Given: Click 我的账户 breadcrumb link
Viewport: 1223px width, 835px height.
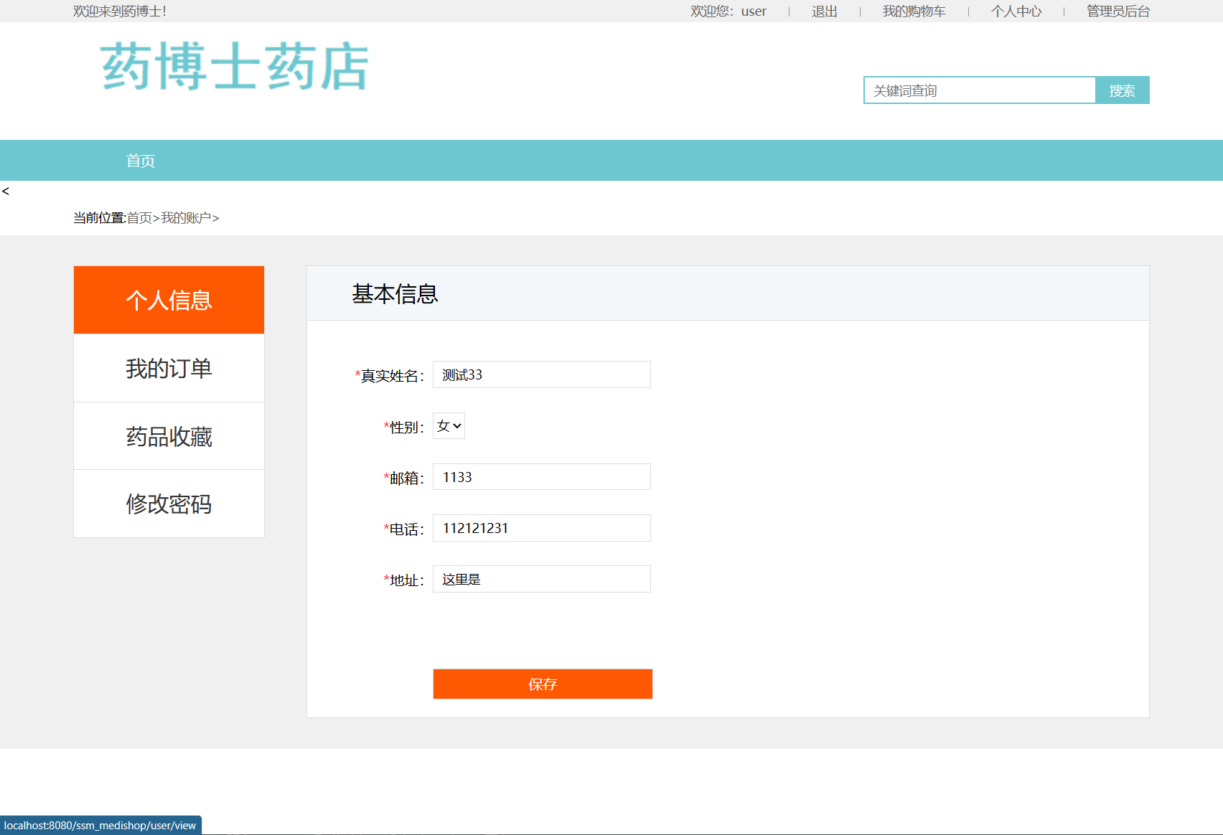Looking at the screenshot, I should (x=185, y=217).
